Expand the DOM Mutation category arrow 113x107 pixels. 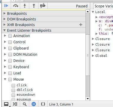pyautogui.click(x=5, y=54)
